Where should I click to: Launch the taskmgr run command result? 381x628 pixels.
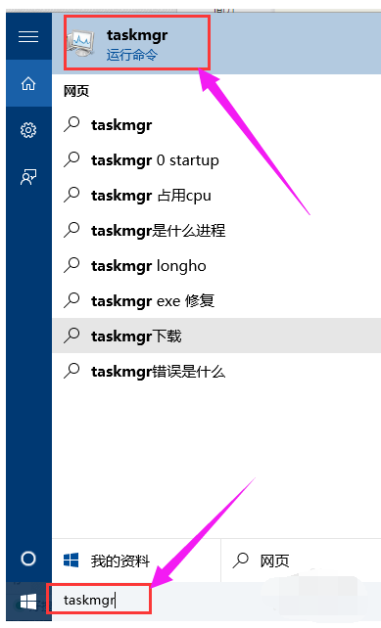216,43
